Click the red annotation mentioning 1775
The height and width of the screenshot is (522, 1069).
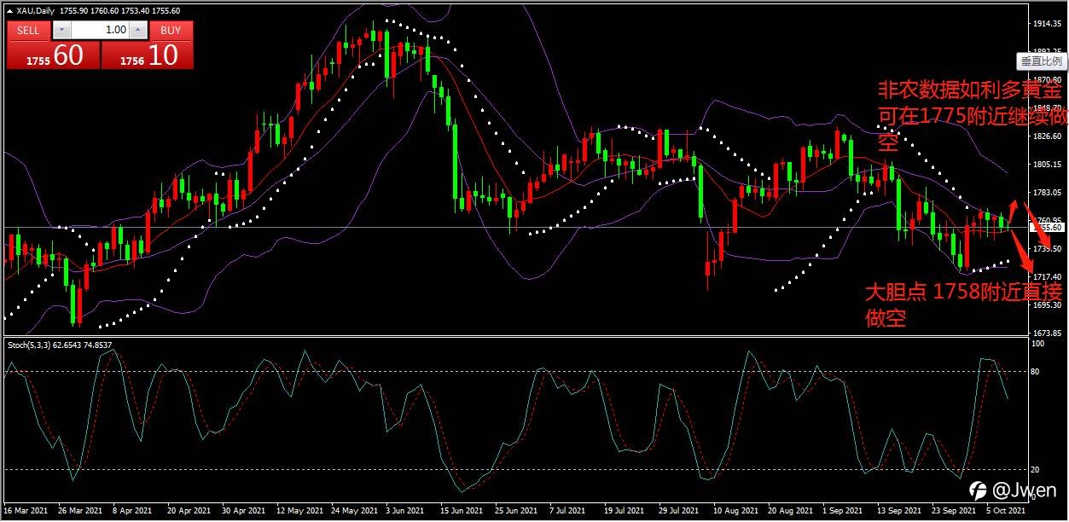tap(971, 117)
